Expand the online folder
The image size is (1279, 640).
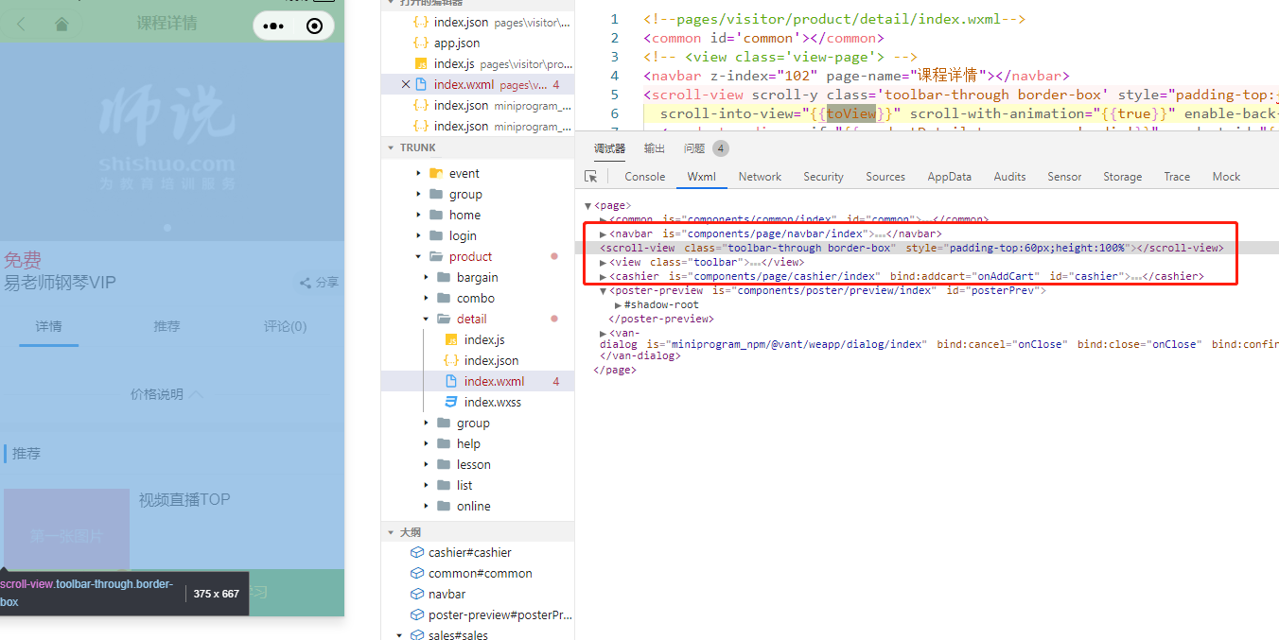427,506
